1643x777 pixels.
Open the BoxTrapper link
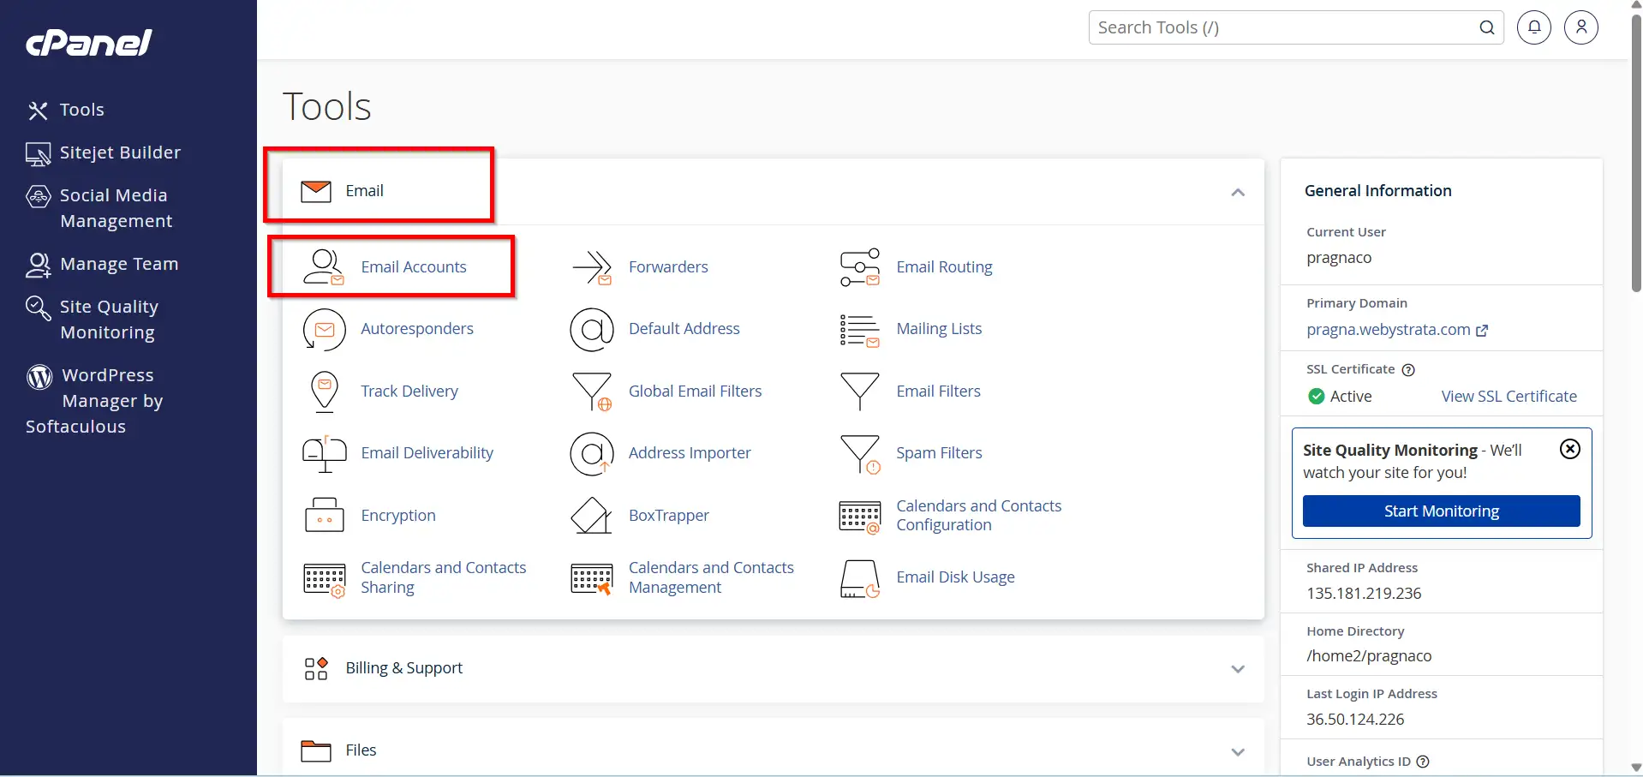click(x=669, y=516)
